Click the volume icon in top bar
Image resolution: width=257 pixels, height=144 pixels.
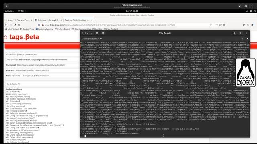point(251,11)
